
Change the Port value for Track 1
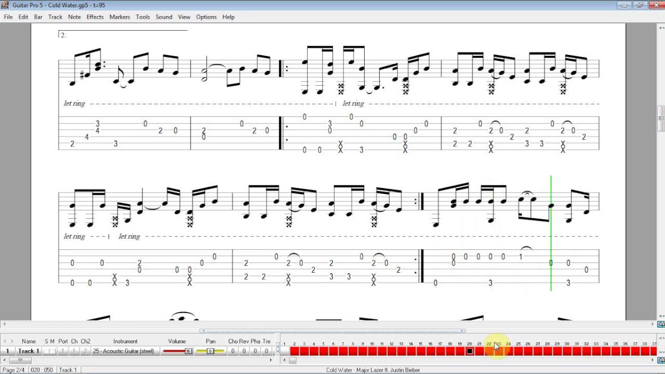63,351
